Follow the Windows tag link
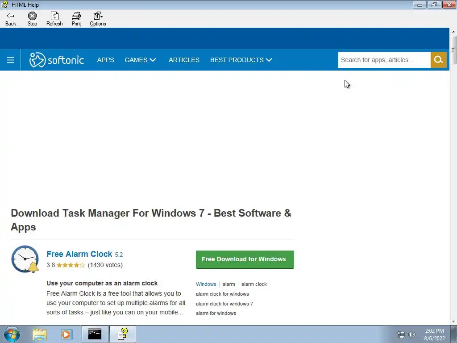This screenshot has height=343, width=457. pyautogui.click(x=206, y=284)
